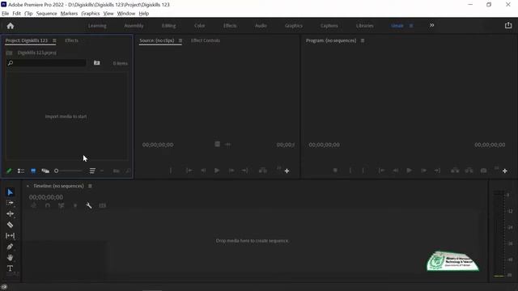Switch Project panel to Freeform View
Image resolution: width=518 pixels, height=291 pixels.
(x=45, y=171)
